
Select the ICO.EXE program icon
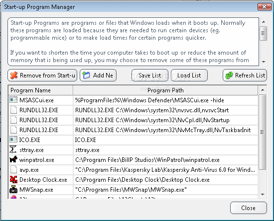click(x=13, y=140)
